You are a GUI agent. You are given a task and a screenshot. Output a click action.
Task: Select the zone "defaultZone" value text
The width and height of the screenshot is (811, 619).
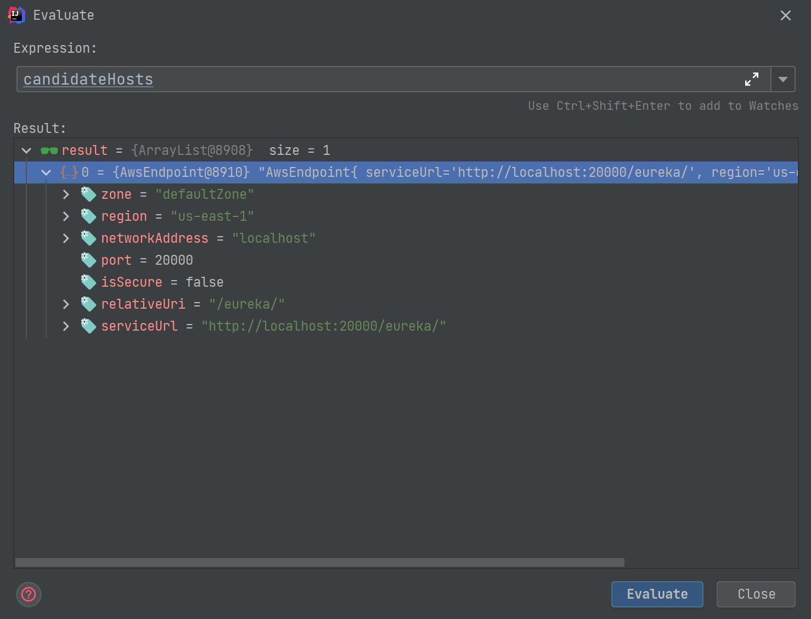click(205, 194)
